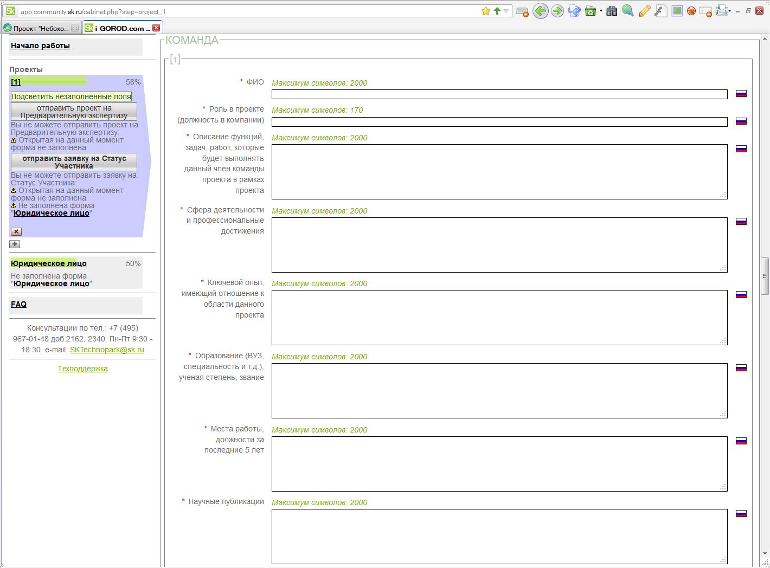Open the SKTechnopark@sk.ru email link
Viewport: 770px width, 568px height.
(107, 350)
